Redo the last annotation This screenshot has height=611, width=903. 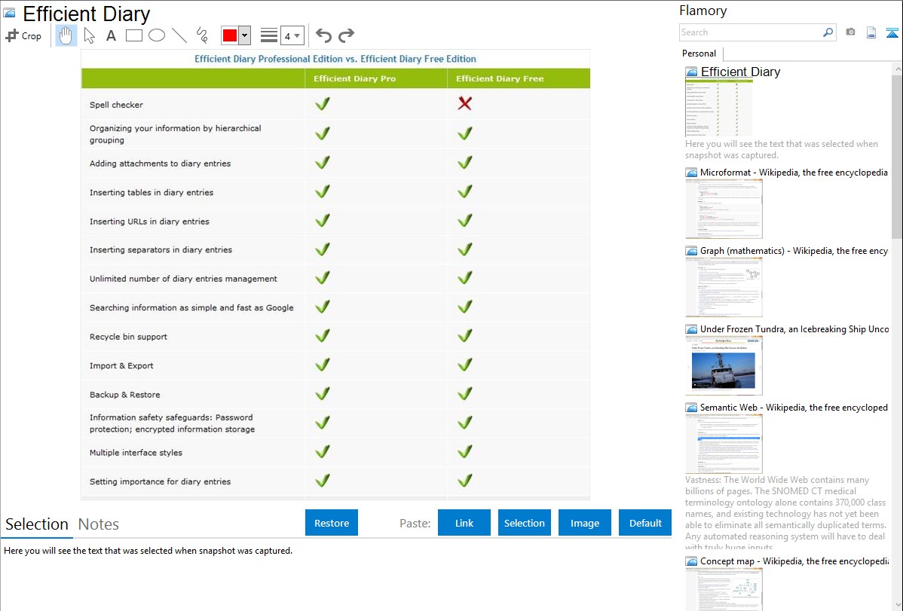346,35
